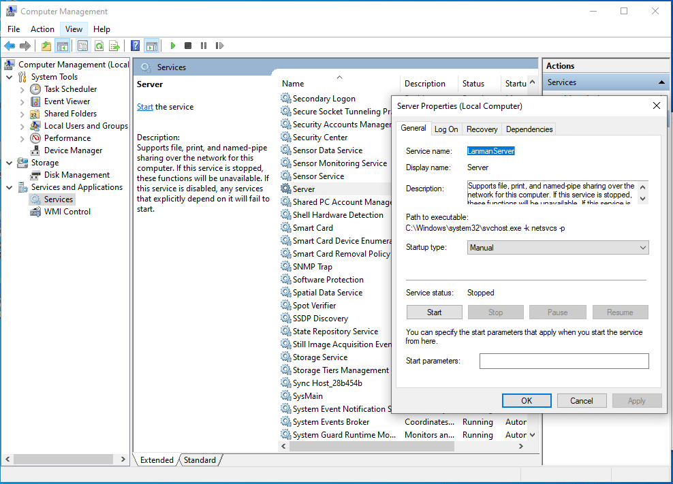Open the Action menu

pyautogui.click(x=42, y=29)
